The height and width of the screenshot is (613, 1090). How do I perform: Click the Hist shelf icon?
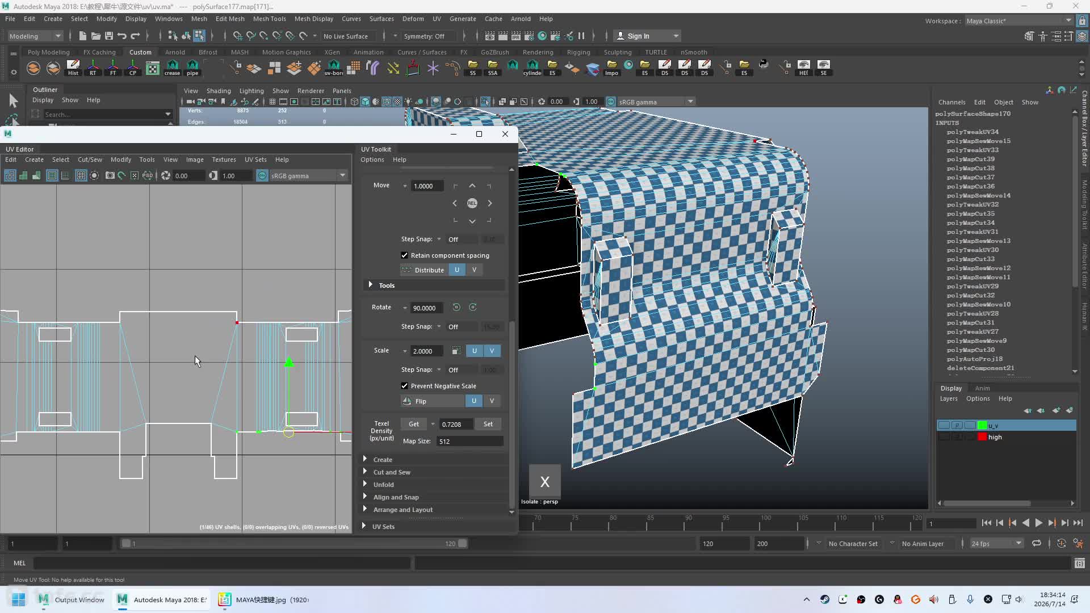[x=73, y=68]
